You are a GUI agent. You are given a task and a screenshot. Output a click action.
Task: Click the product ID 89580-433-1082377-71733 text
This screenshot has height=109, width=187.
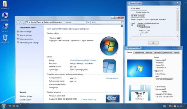pos(67,99)
